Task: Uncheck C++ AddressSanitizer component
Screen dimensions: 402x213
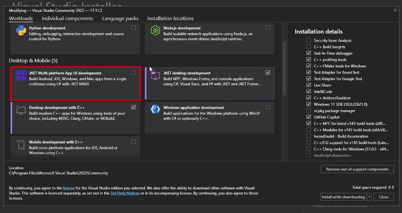Action: pyautogui.click(x=309, y=98)
